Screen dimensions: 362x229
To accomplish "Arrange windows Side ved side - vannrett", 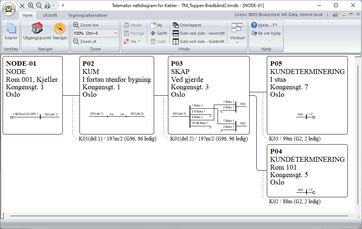I will coord(199,33).
